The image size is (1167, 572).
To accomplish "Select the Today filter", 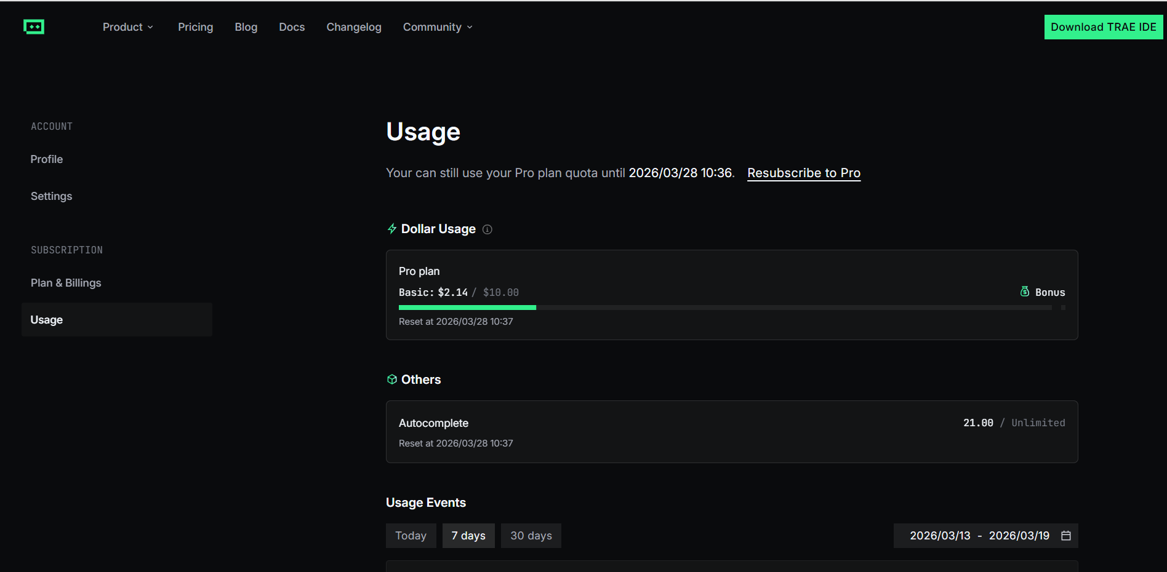I will point(411,536).
